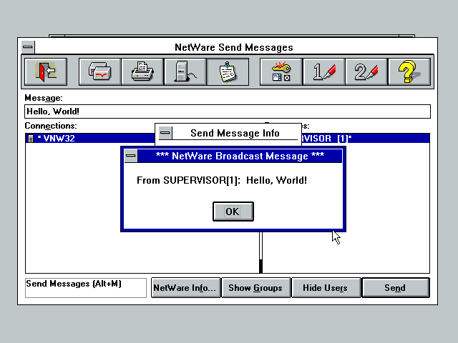
Task: Open the NetWare Connections server icon
Action: click(x=185, y=71)
